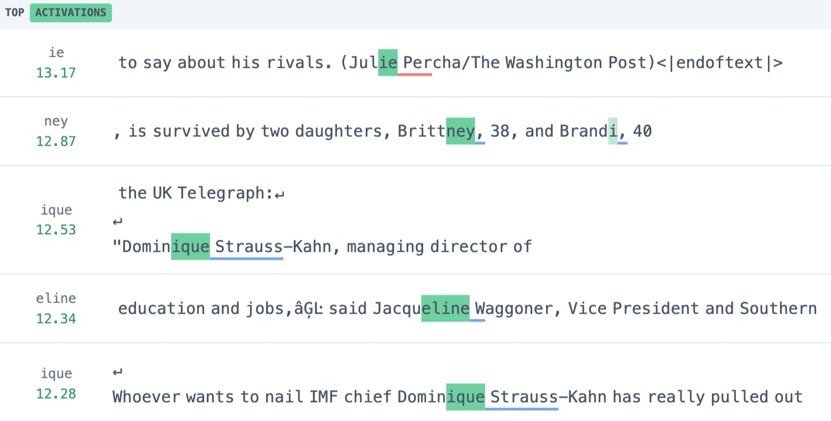Select the highlighted "eline" token in Jacqueline

point(445,308)
